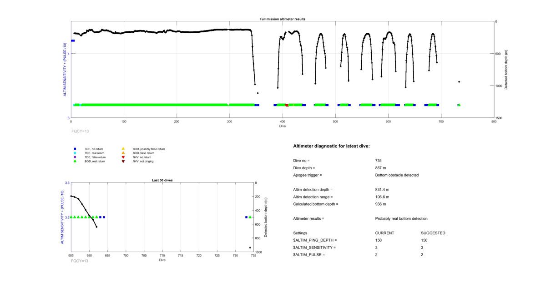The height and width of the screenshot is (283, 546).
Task: Click the green triangle for BOD, real return
Action: [x=75, y=161]
